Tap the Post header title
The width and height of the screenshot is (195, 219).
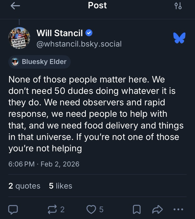pyautogui.click(x=97, y=5)
